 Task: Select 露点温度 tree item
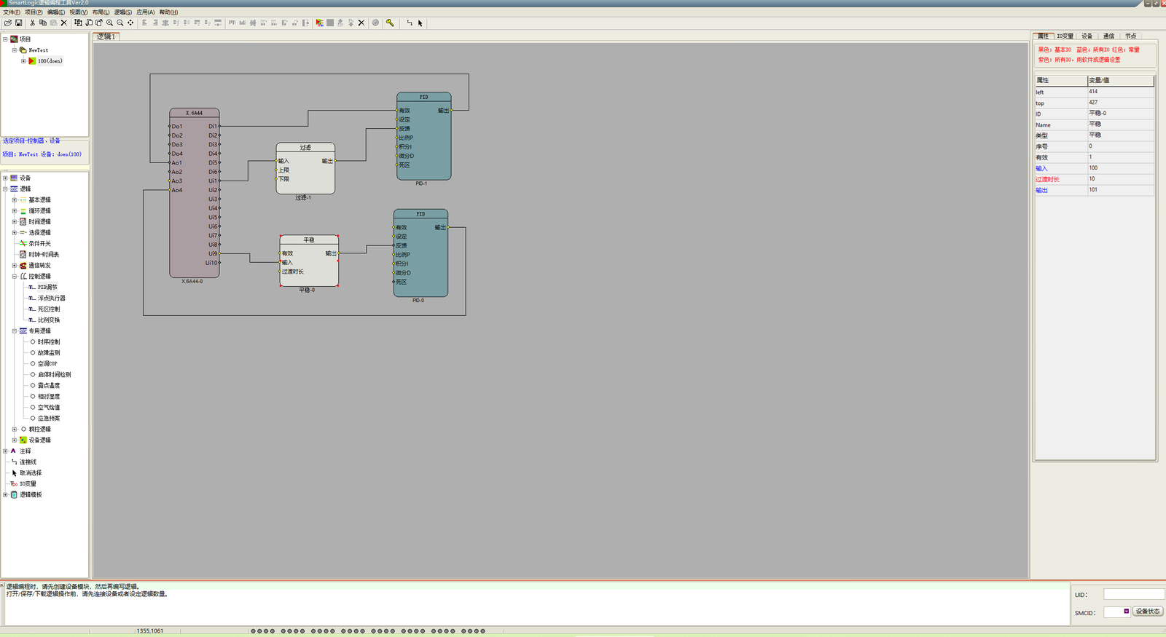49,385
